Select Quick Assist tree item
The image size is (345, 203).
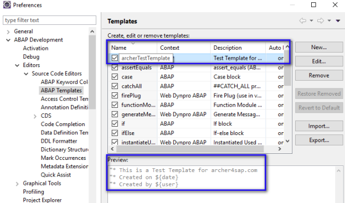(56, 175)
